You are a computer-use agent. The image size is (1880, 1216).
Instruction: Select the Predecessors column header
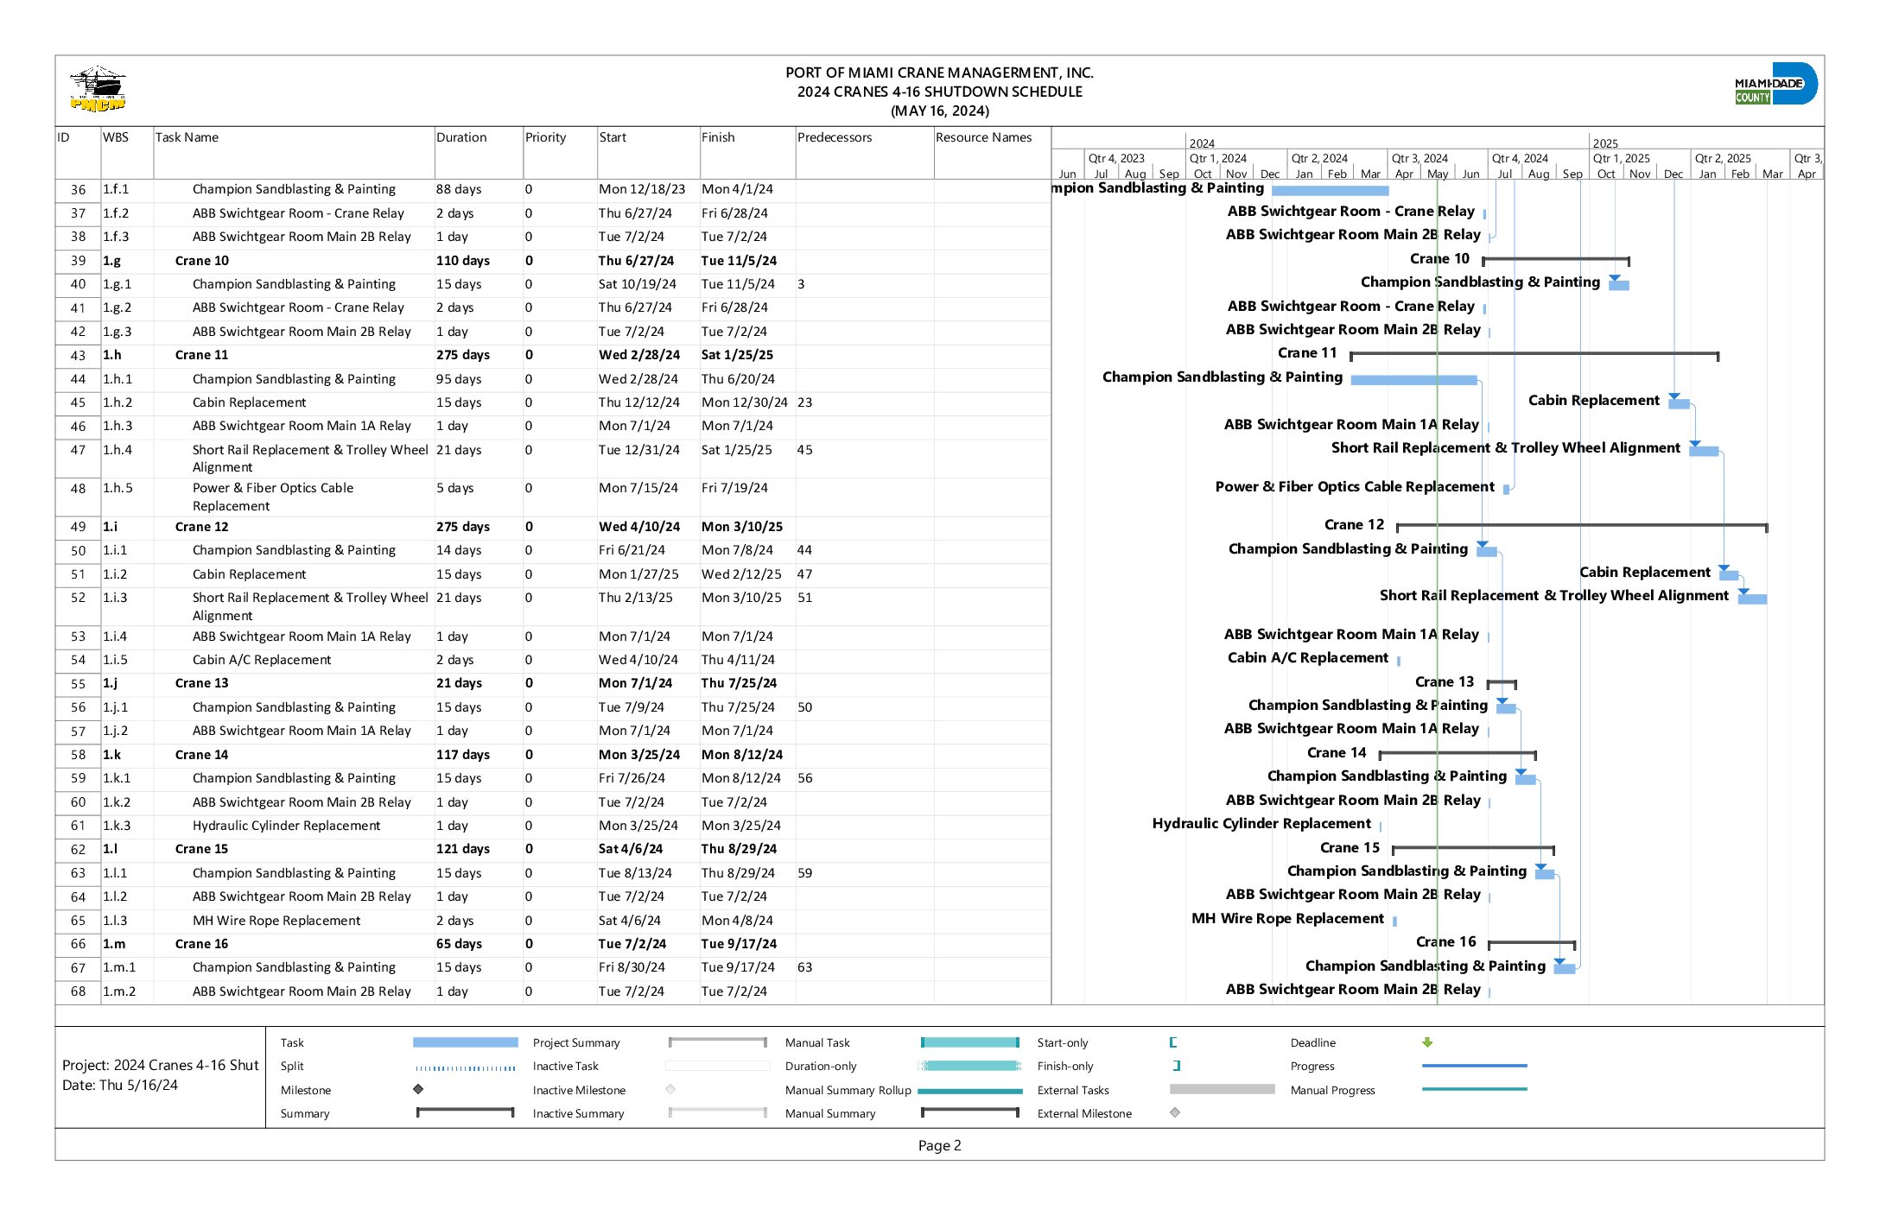coord(864,153)
